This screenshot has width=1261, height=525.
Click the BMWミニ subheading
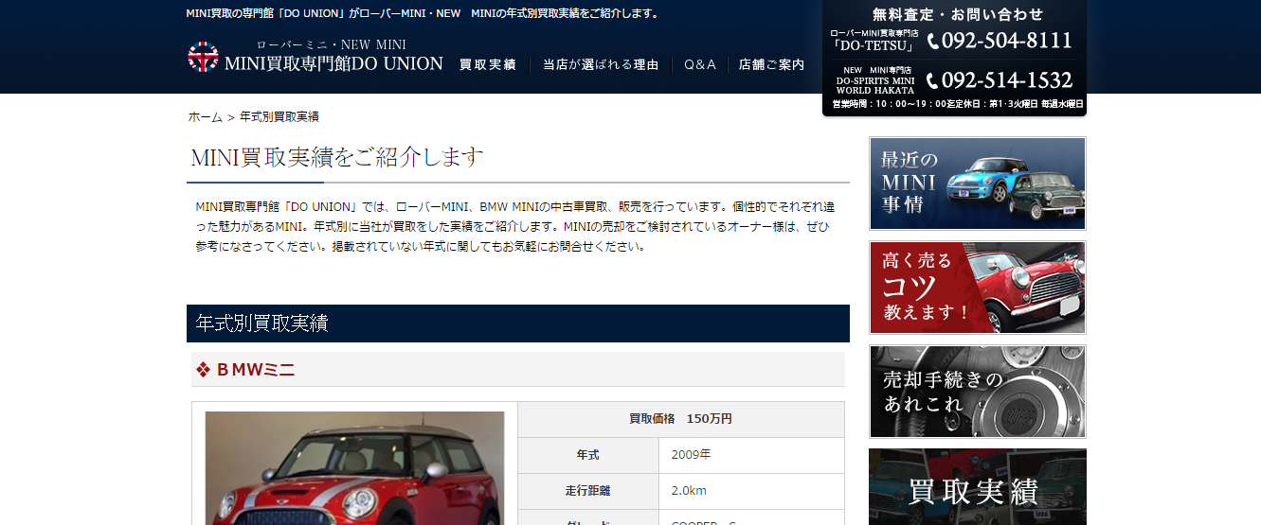pos(256,370)
